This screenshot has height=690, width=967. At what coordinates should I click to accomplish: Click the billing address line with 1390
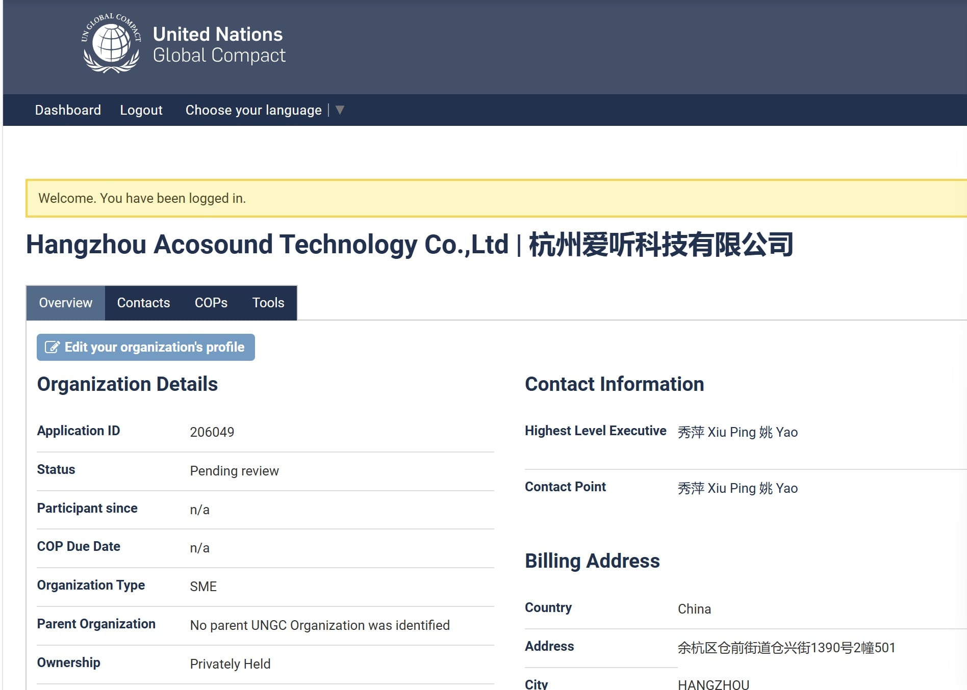tap(786, 648)
